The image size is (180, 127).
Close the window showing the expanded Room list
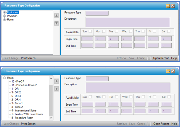point(173,71)
